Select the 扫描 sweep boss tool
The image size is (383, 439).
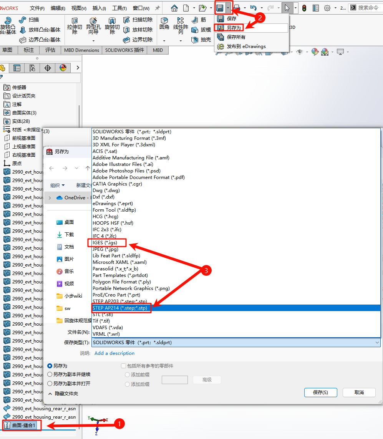pyautogui.click(x=29, y=20)
